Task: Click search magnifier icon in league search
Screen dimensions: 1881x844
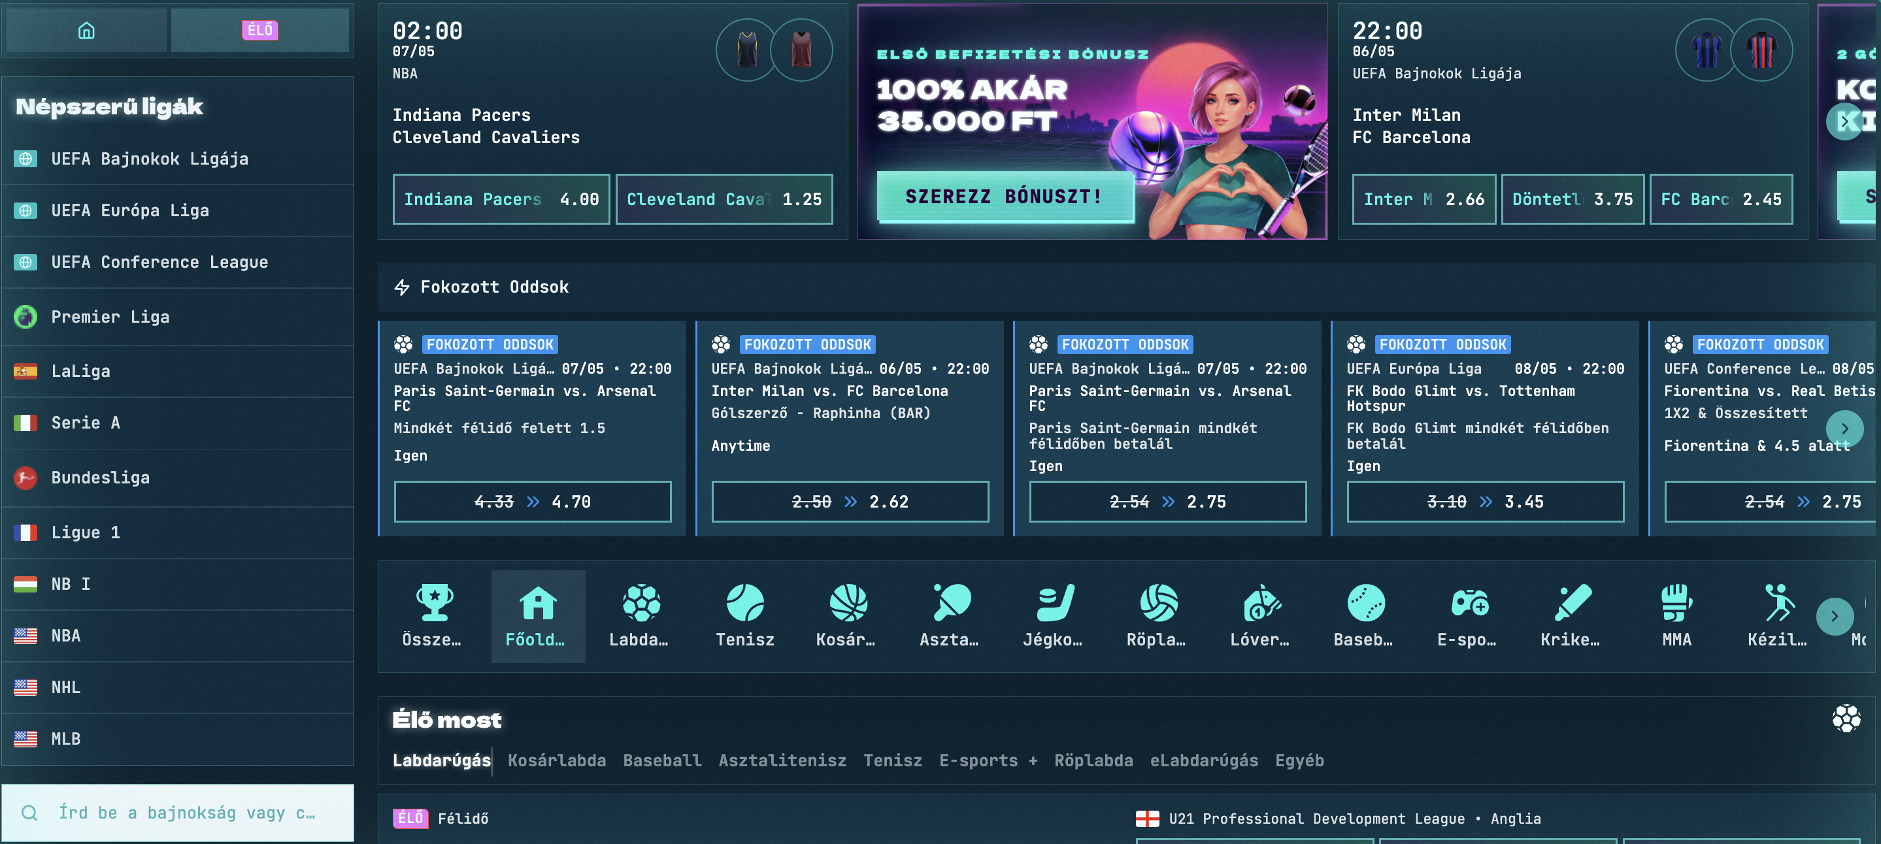Action: 29,813
